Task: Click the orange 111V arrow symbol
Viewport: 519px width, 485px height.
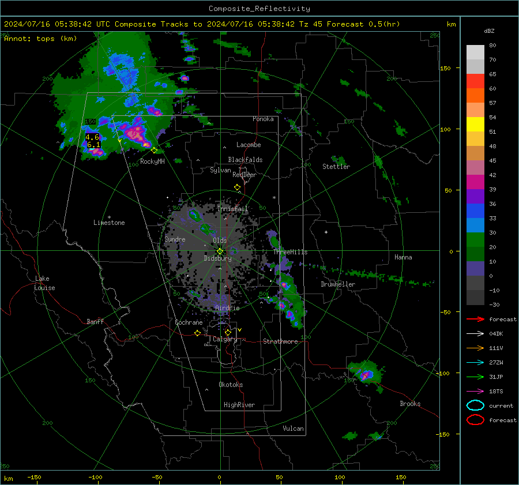Action: tap(475, 348)
